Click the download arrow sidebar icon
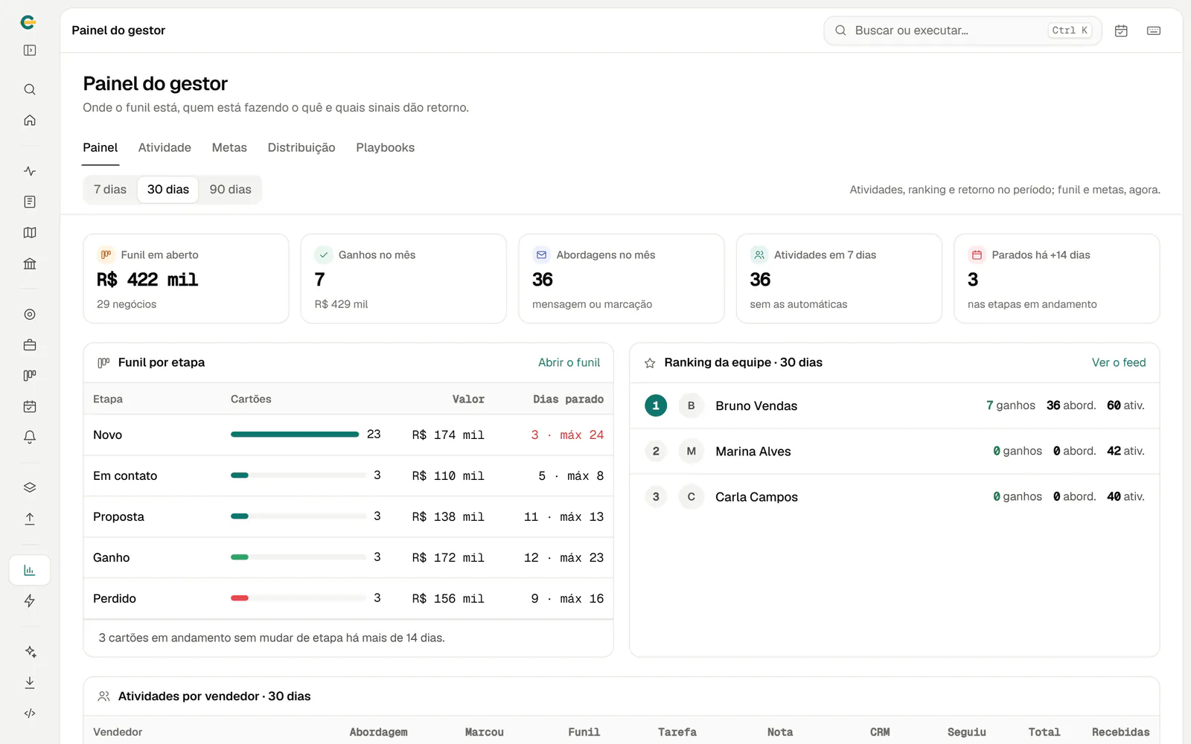 tap(30, 682)
